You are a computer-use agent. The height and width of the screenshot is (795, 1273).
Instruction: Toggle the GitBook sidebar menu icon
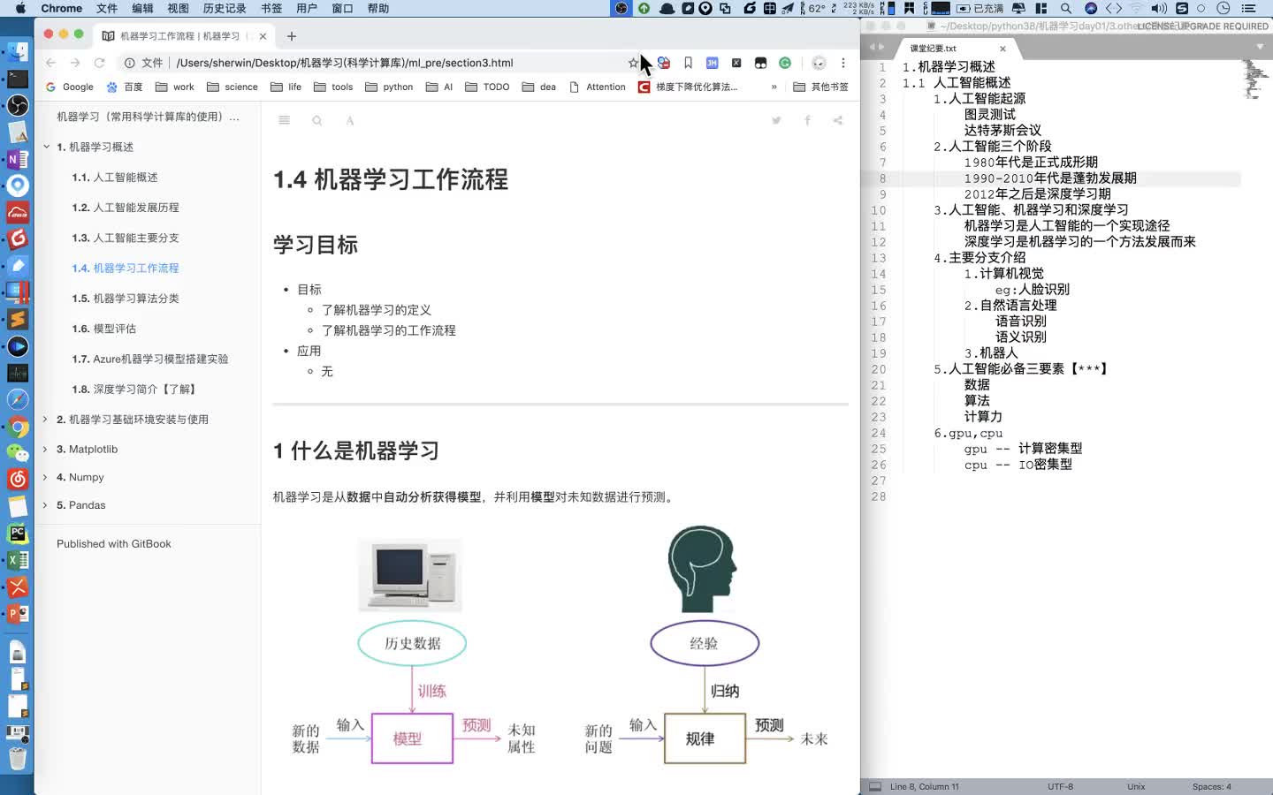point(284,120)
